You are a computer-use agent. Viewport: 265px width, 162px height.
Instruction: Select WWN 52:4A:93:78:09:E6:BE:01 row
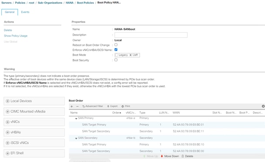[167, 125]
